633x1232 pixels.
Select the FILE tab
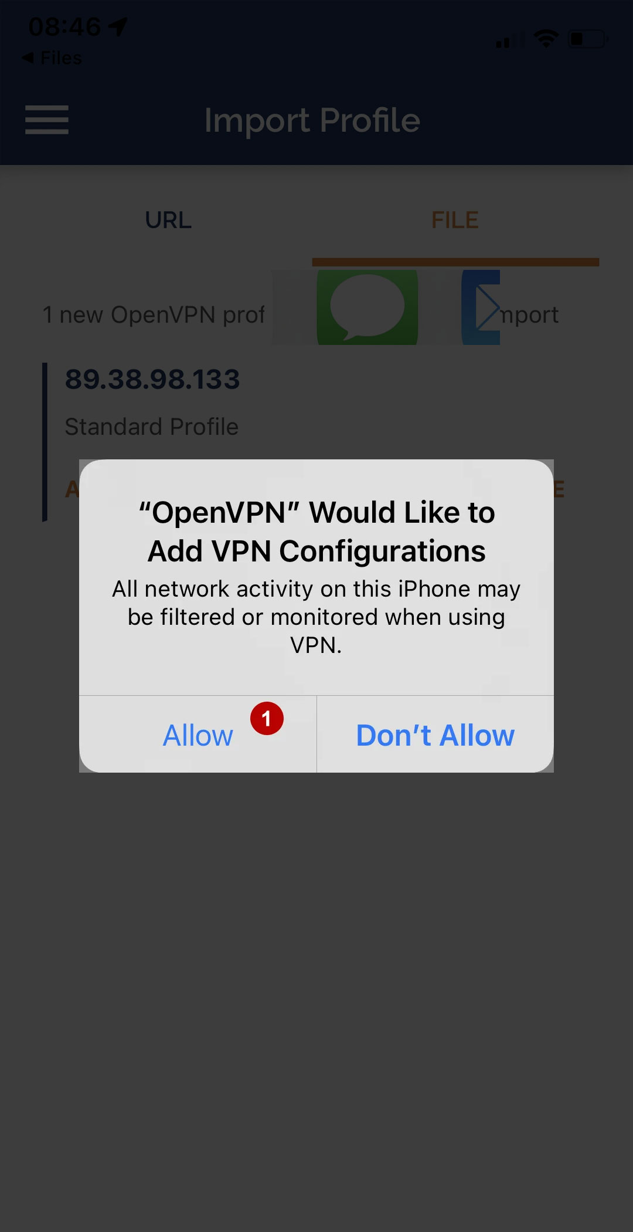(455, 221)
